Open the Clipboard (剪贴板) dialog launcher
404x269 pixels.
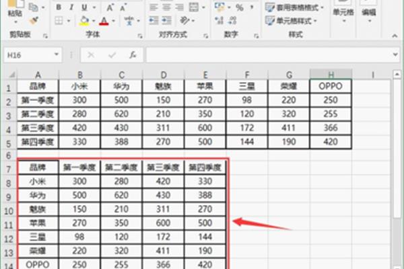click(46, 36)
